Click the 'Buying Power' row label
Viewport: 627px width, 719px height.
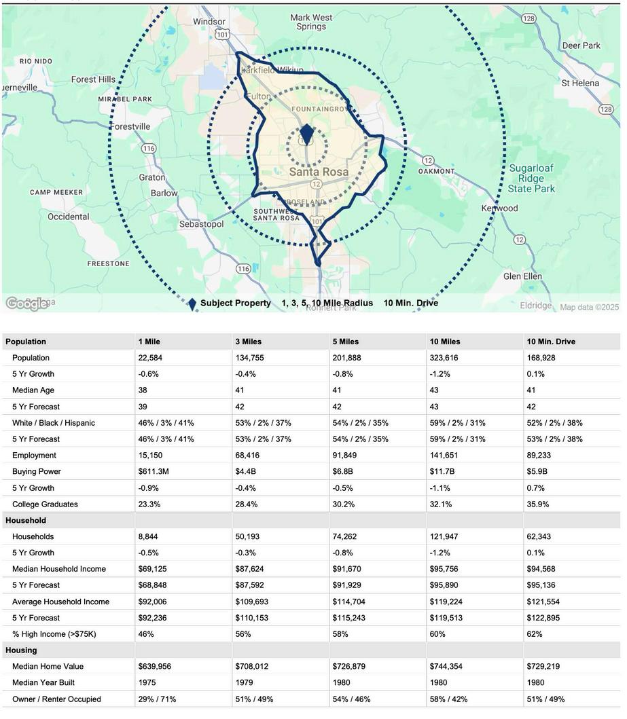tap(36, 471)
